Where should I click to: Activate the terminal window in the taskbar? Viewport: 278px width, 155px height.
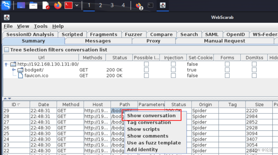click(150, 5)
